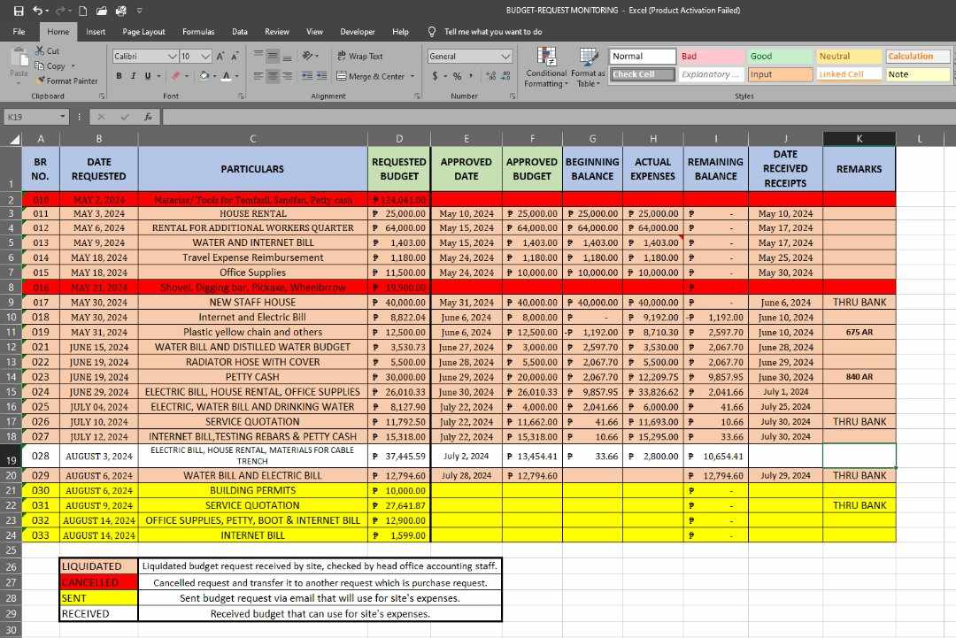This screenshot has width=956, height=638.
Task: Enable Wrap Text
Action: tap(359, 56)
